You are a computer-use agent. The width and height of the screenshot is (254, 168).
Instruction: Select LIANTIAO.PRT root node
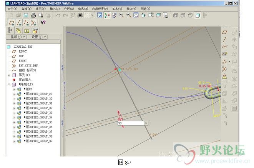coord(23,47)
